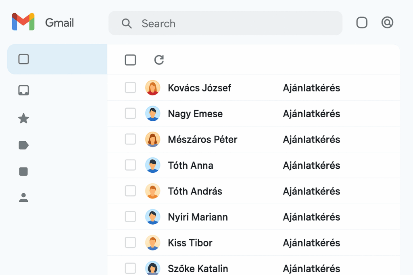413x275 pixels.
Task: Select the highlighted sidebar square icon
Action: 23,59
